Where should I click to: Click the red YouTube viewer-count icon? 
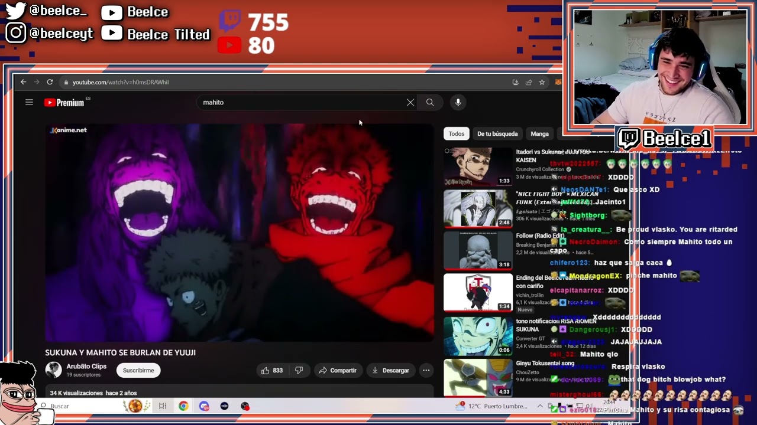(x=229, y=45)
